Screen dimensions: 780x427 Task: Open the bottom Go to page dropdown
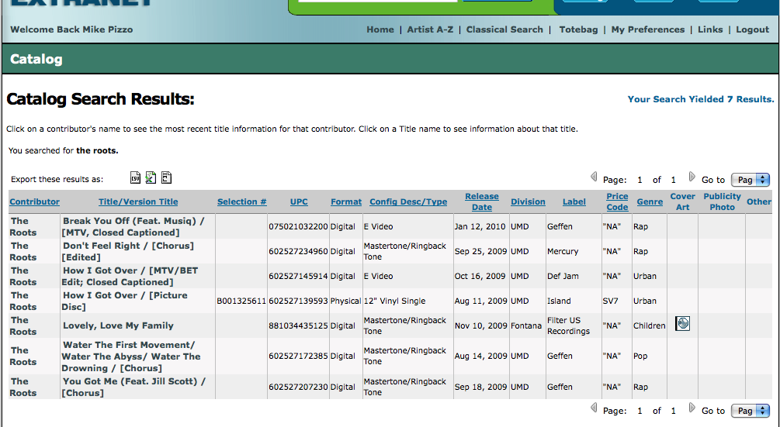click(752, 411)
